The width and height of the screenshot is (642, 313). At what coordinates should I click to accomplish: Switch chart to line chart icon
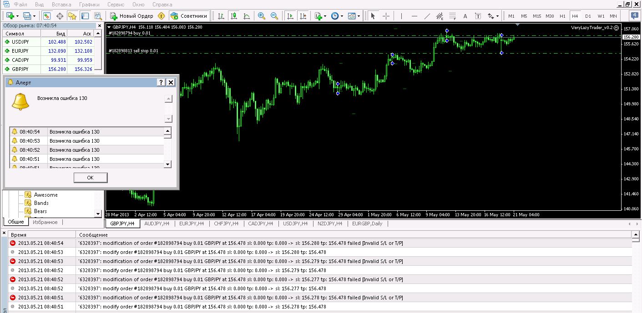point(247,16)
